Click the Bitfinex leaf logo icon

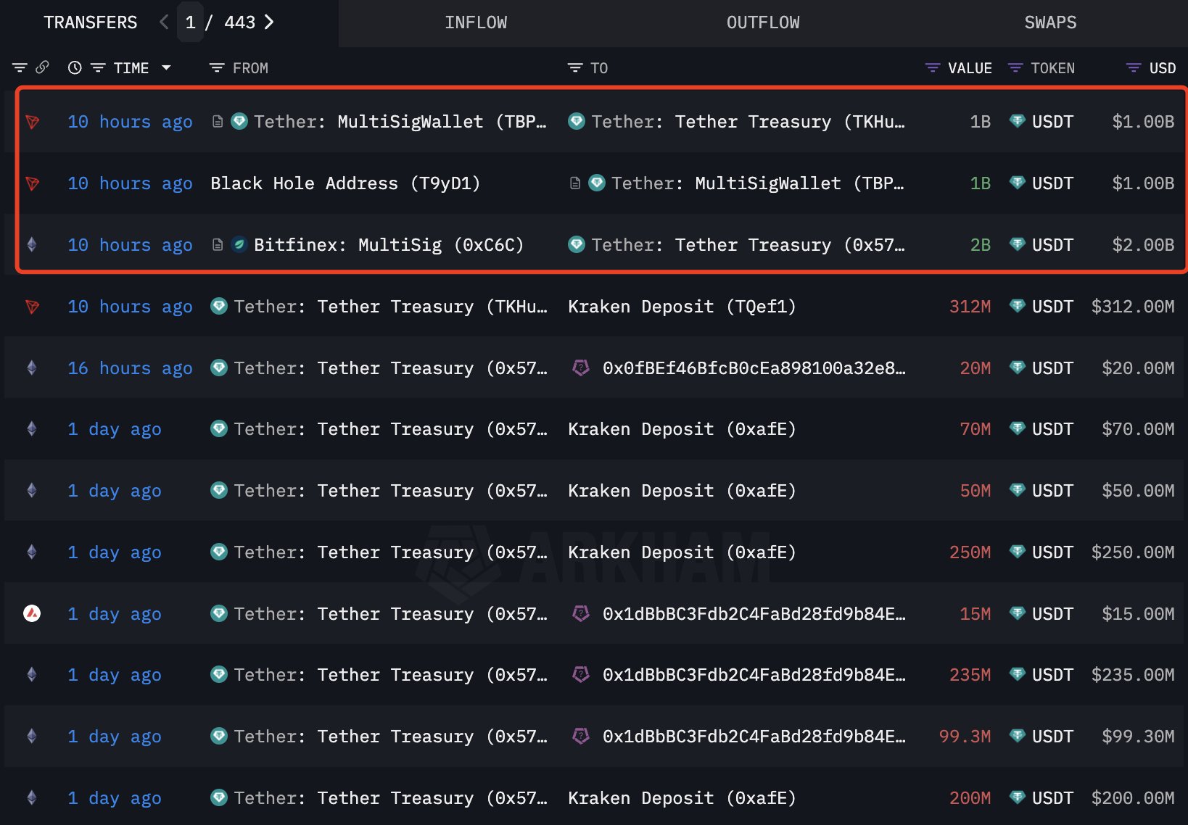click(239, 245)
